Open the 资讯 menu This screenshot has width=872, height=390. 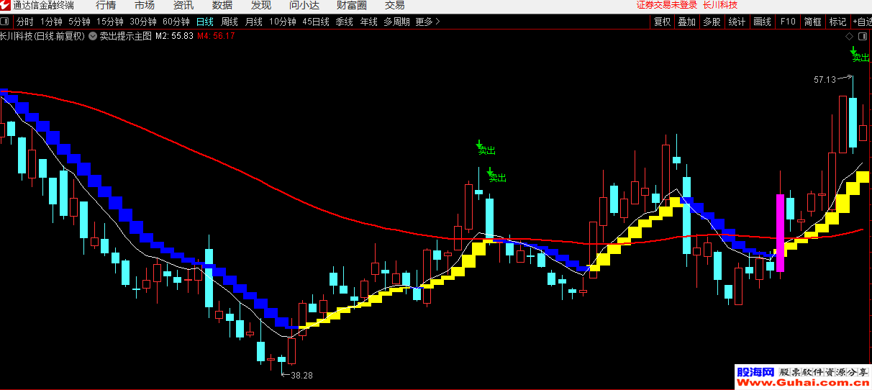[x=183, y=5]
